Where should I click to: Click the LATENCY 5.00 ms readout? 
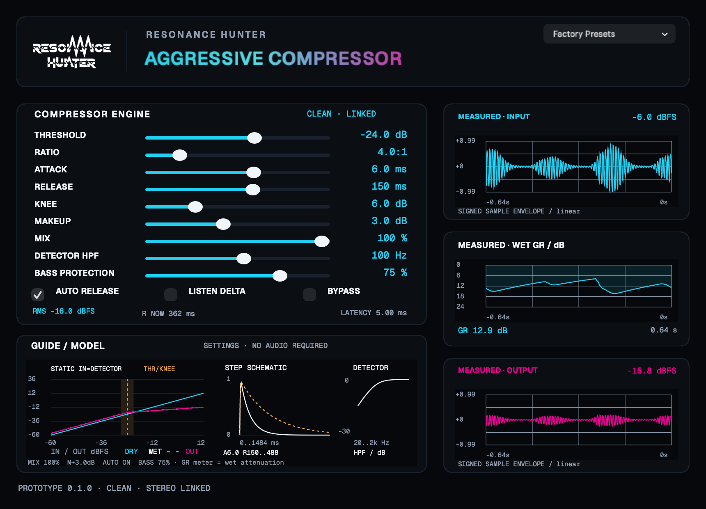tap(374, 313)
